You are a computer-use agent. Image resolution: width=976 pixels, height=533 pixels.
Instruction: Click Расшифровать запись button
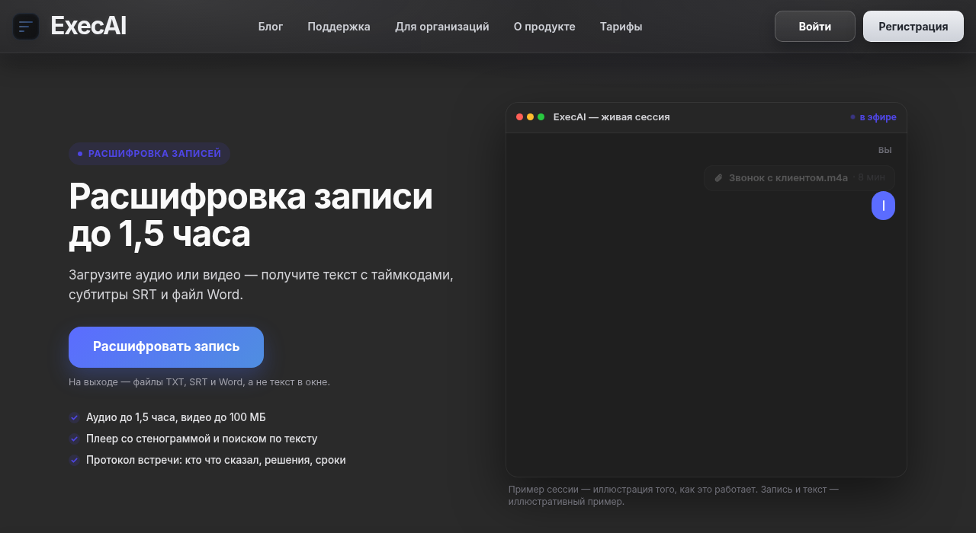point(166,347)
